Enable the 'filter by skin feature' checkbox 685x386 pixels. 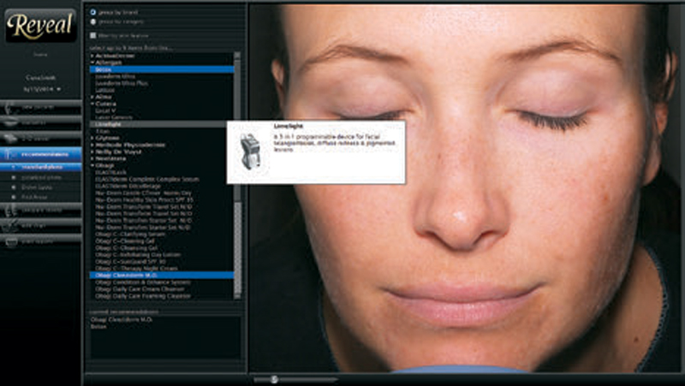[93, 36]
